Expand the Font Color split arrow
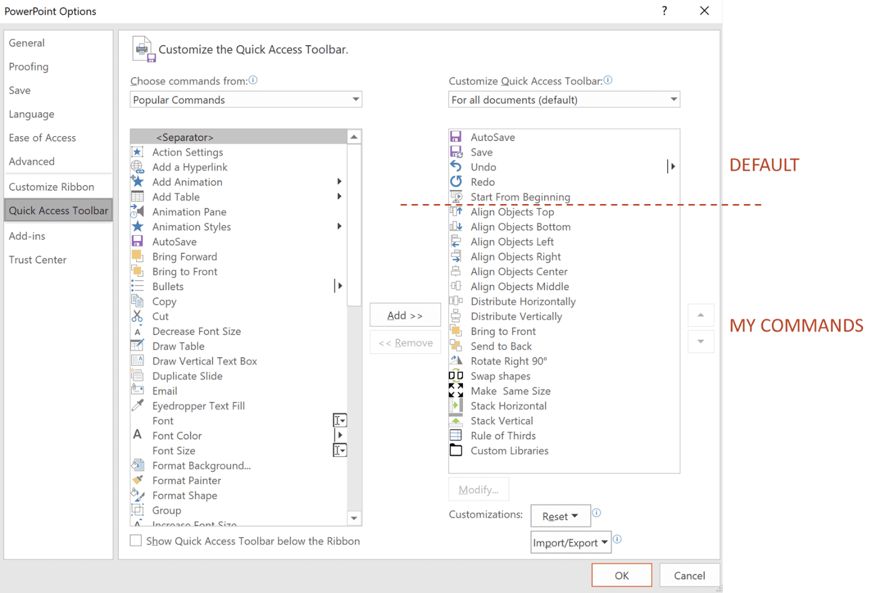 click(x=339, y=435)
